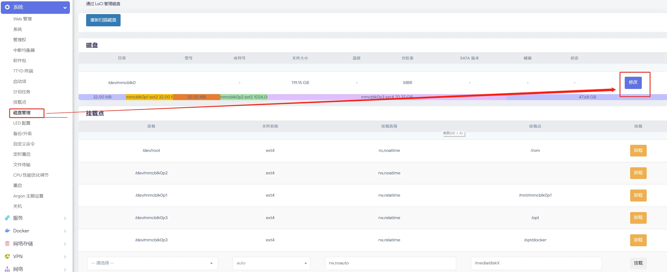Open 关机 menu item
This screenshot has width=667, height=272.
pos(18,206)
